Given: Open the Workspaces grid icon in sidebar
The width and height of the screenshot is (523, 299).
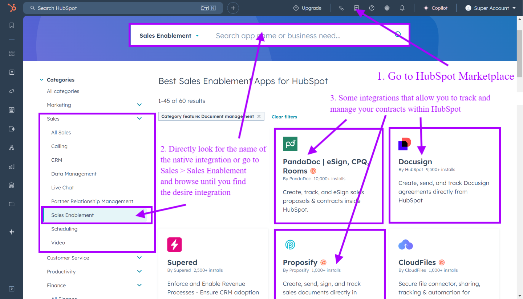Looking at the screenshot, I should (11, 53).
